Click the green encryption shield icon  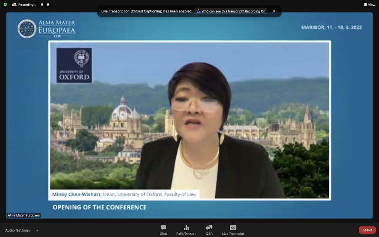click(5, 4)
